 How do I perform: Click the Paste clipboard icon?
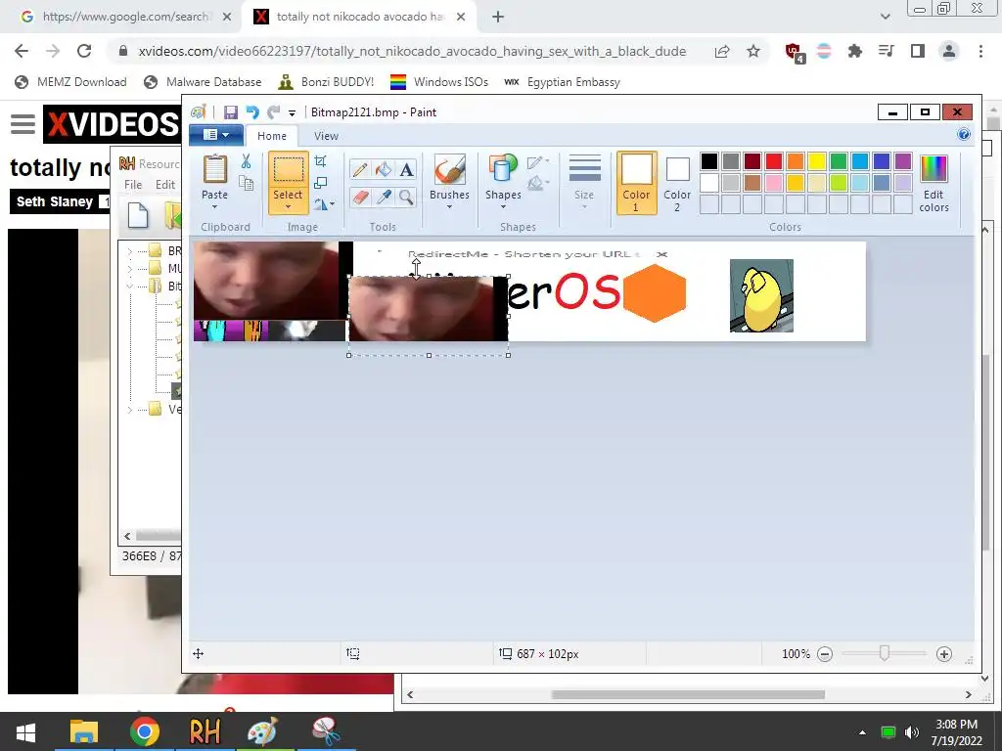[x=214, y=170]
